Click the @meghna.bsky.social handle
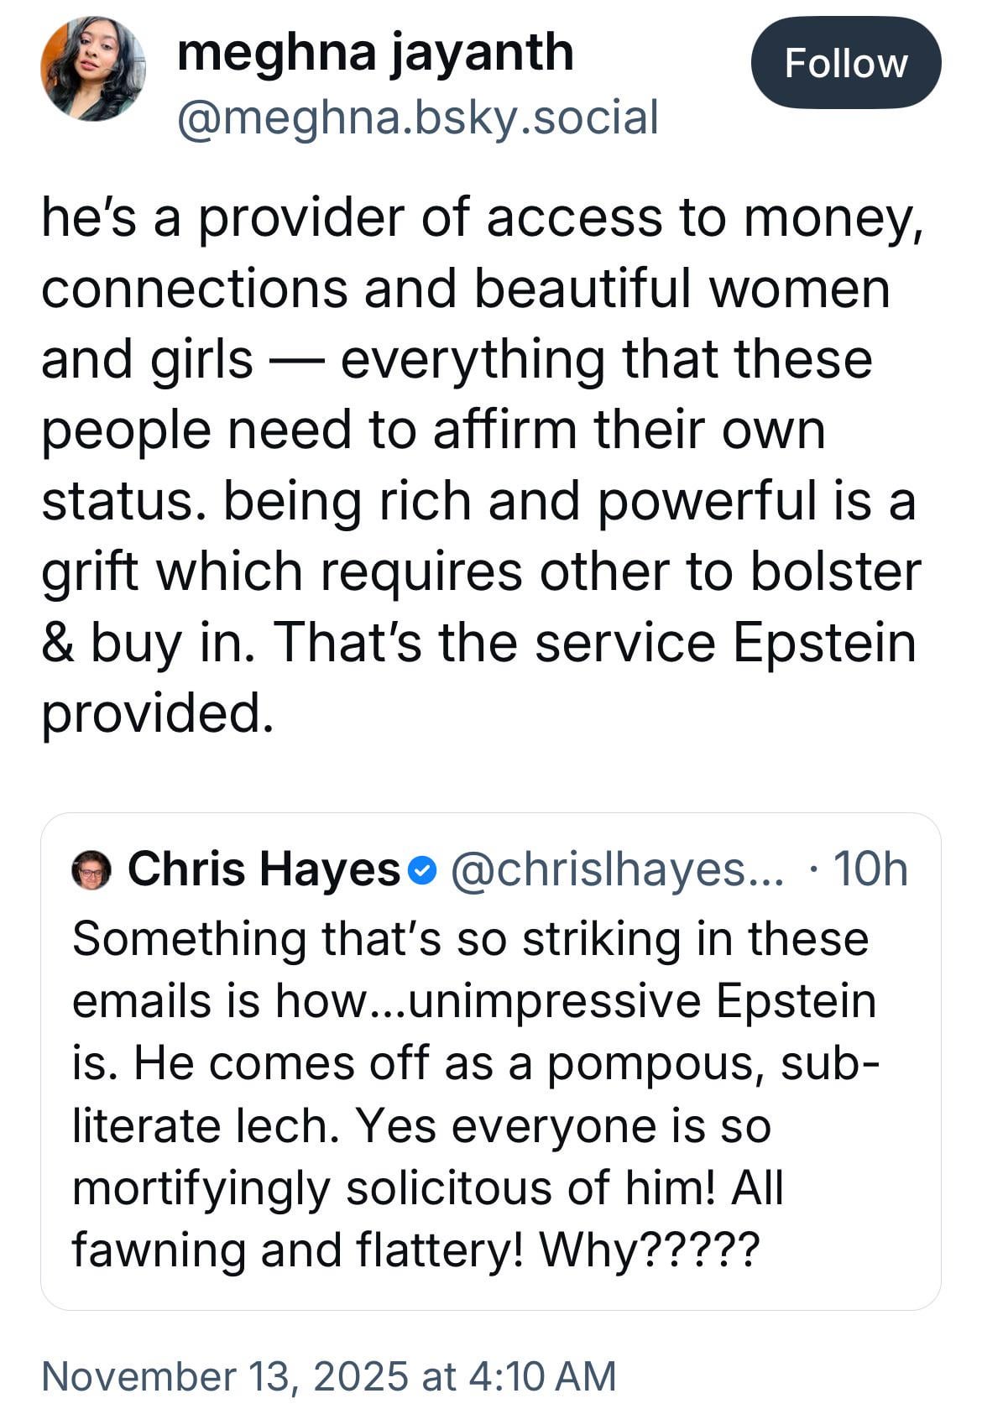The image size is (982, 1409). click(x=417, y=117)
